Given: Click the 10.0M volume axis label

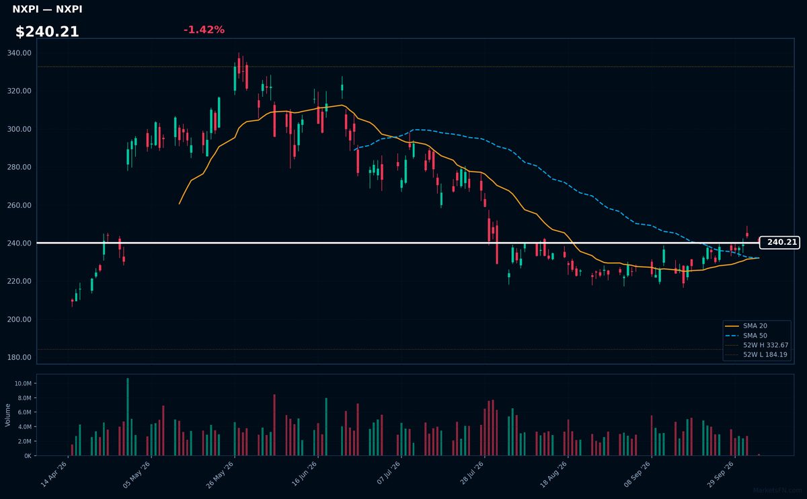Looking at the screenshot, I should pyautogui.click(x=23, y=383).
